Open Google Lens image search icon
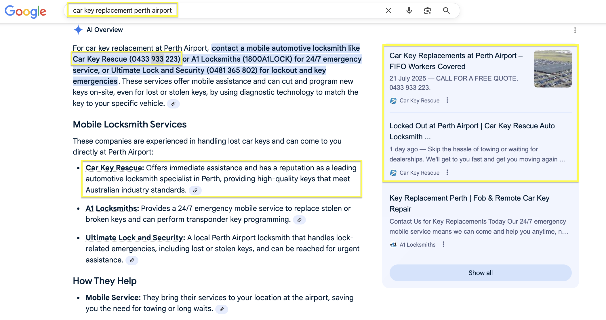Screen dimensions: 606x320 (x=427, y=11)
